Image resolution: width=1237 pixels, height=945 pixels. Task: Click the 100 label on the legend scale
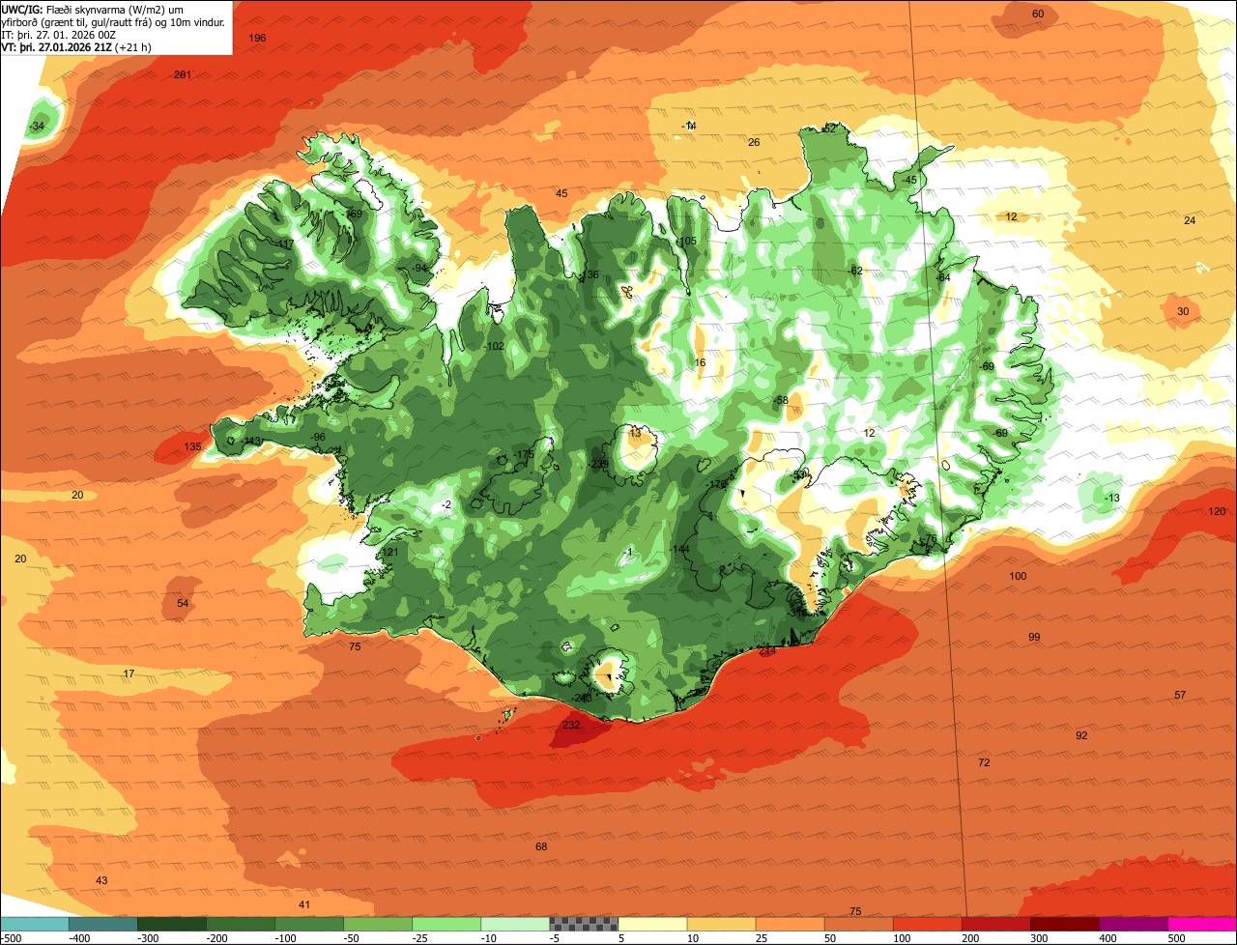pos(903,937)
